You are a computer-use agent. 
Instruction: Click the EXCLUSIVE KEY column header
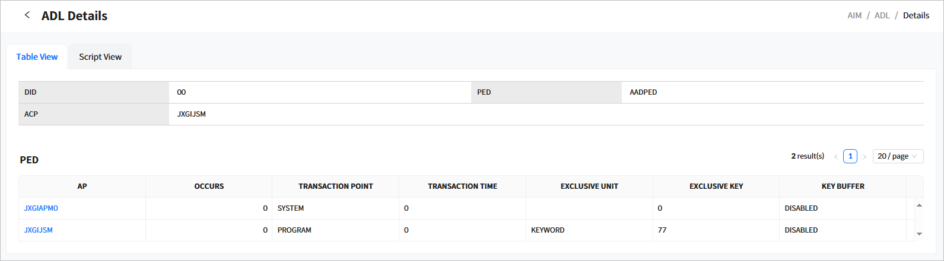click(716, 186)
